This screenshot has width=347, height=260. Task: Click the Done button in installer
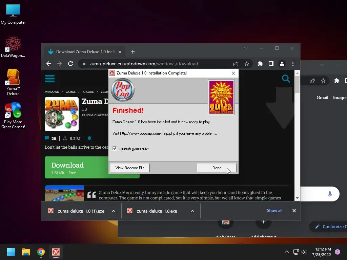pos(217,168)
